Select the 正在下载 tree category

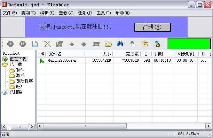click(x=18, y=59)
